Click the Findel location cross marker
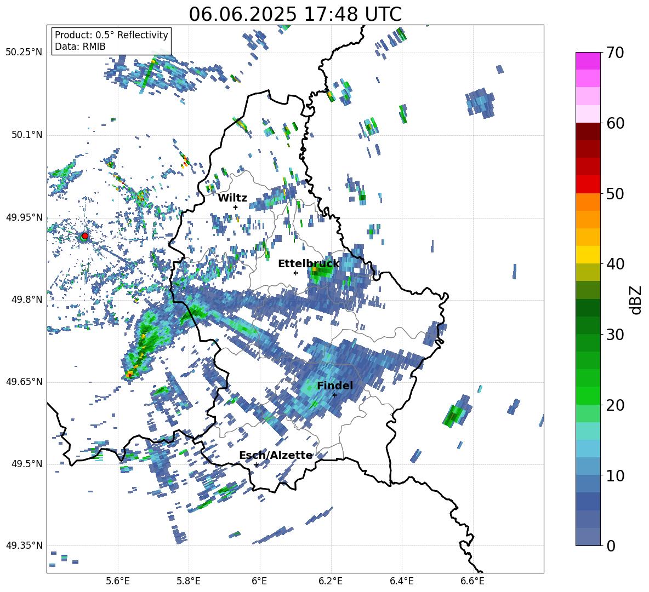Viewport: 649px width, 592px height. tap(334, 395)
